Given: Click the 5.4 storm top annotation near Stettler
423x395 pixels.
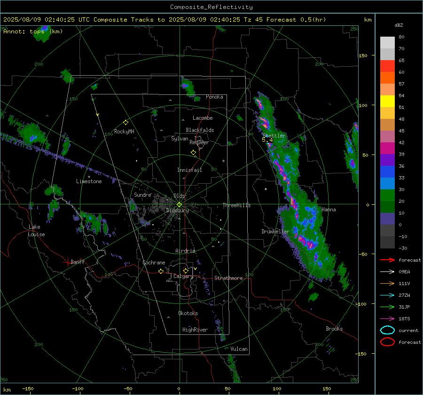Looking at the screenshot, I should click(267, 140).
